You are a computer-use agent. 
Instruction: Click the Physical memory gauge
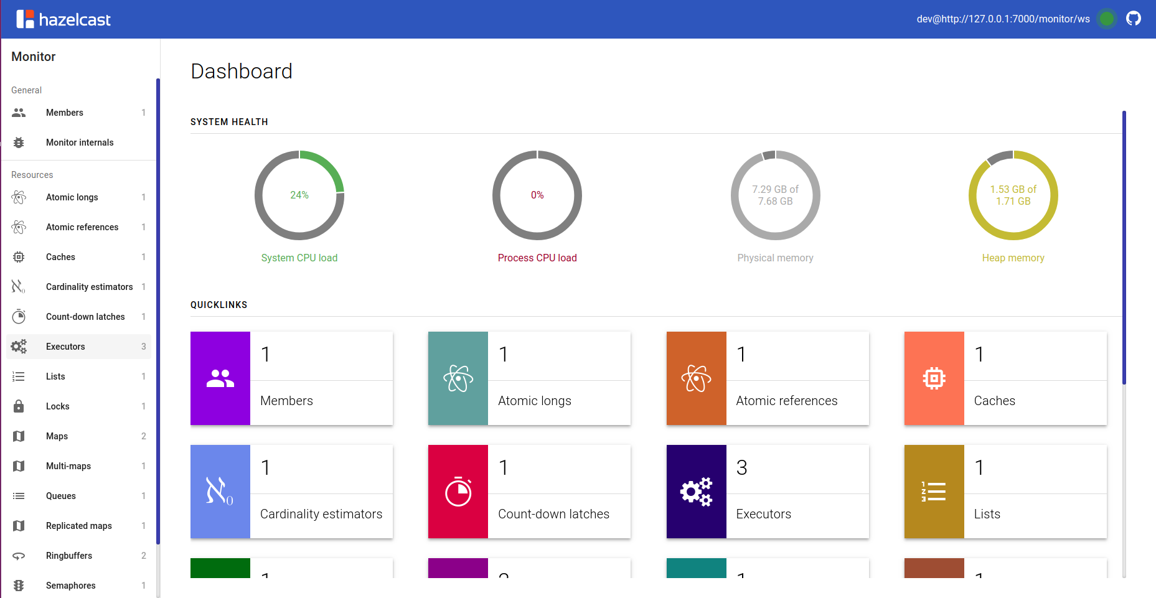pos(776,195)
